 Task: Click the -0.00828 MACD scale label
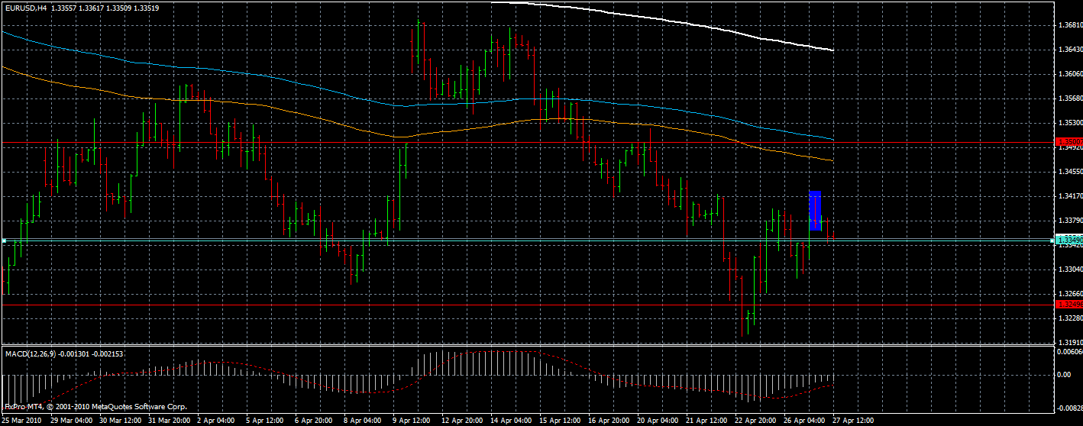pyautogui.click(x=1068, y=409)
